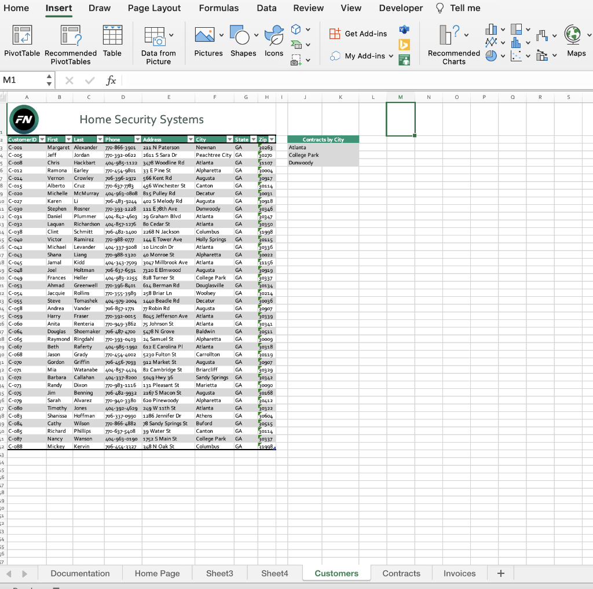Image resolution: width=593 pixels, height=589 pixels.
Task: Switch to the Invoices sheet tab
Action: [459, 573]
